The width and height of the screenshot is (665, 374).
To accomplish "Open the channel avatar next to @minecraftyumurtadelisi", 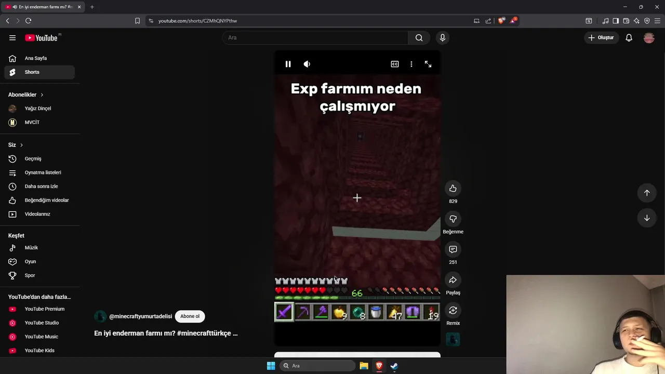I will pos(100,316).
